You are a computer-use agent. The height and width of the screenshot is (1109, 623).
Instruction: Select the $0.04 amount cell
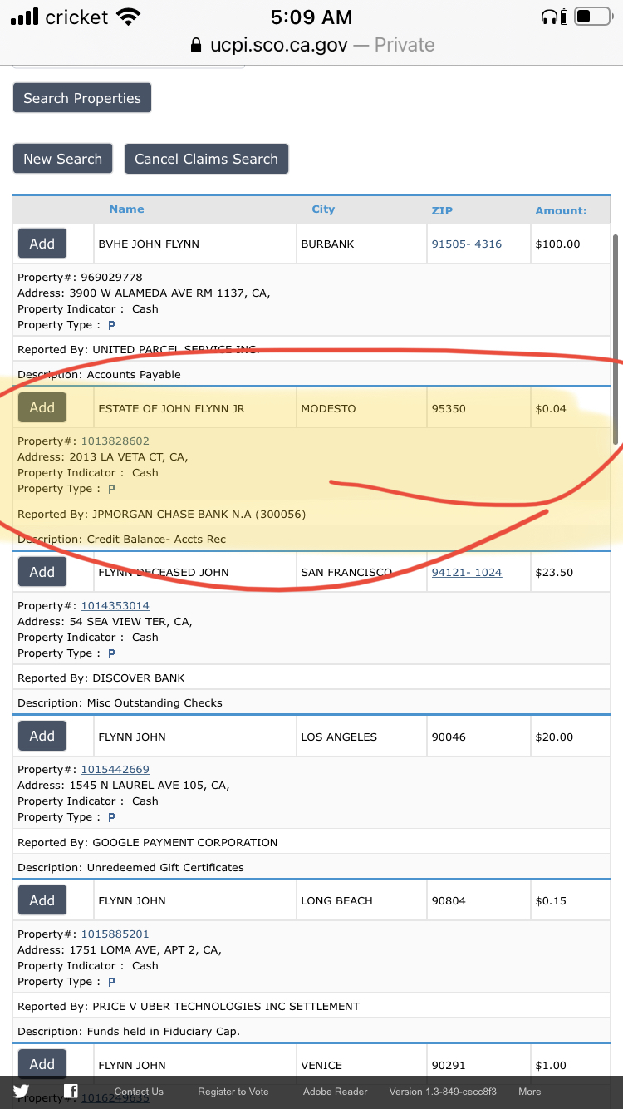571,408
